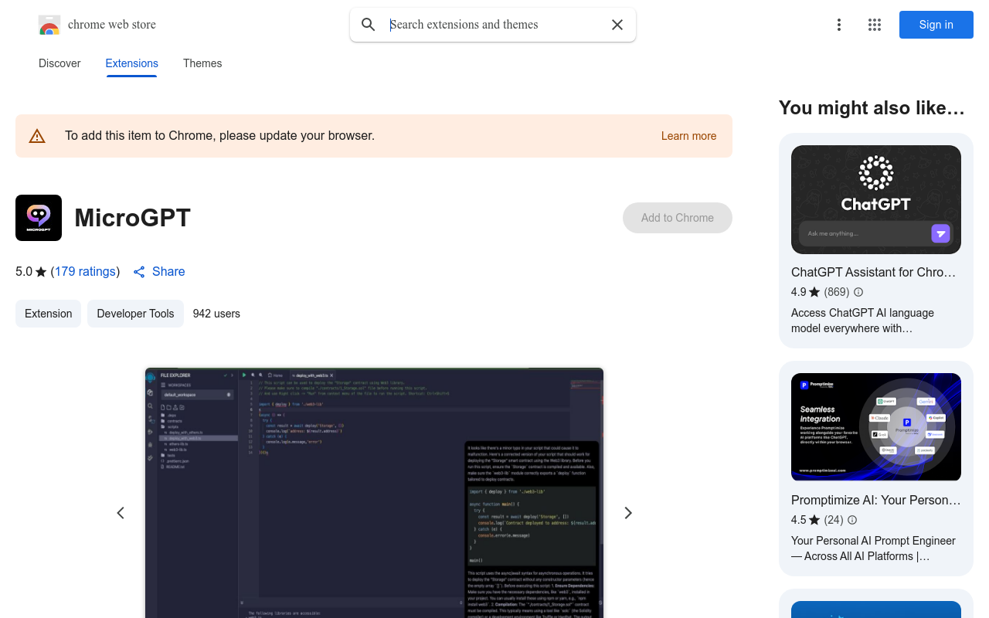Click the Promptimize AI title
Screen dimensions: 989x618
(x=876, y=500)
